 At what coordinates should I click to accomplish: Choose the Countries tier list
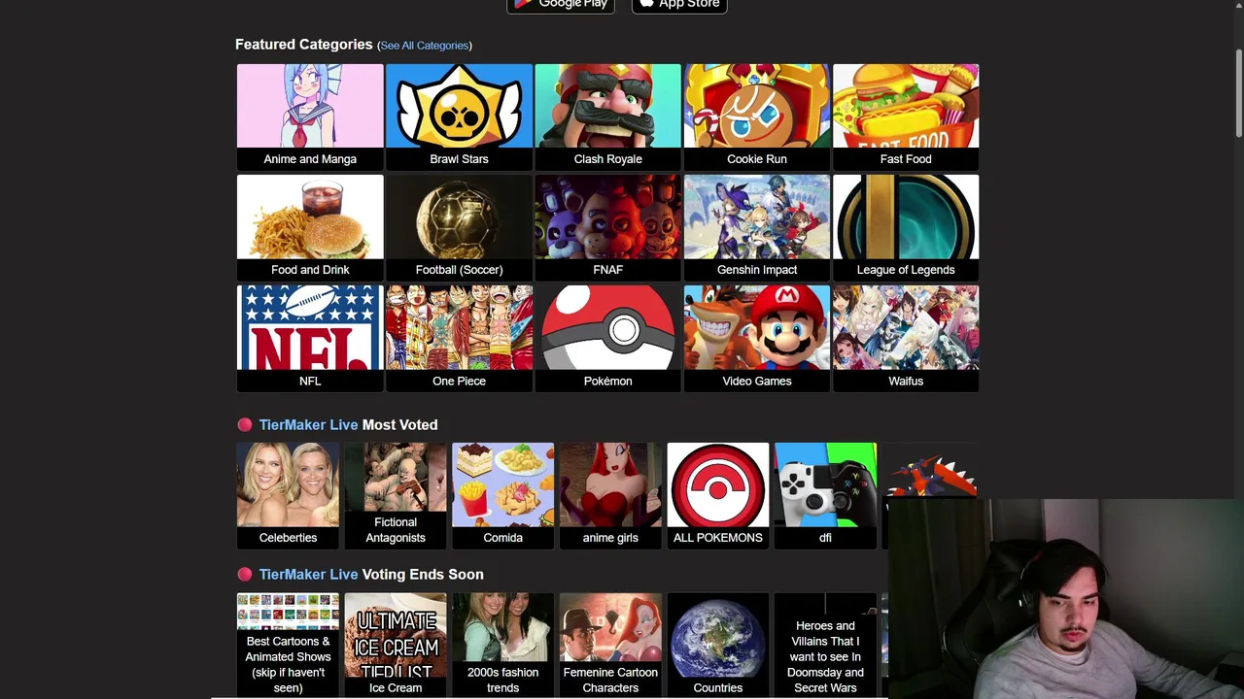coord(718,646)
